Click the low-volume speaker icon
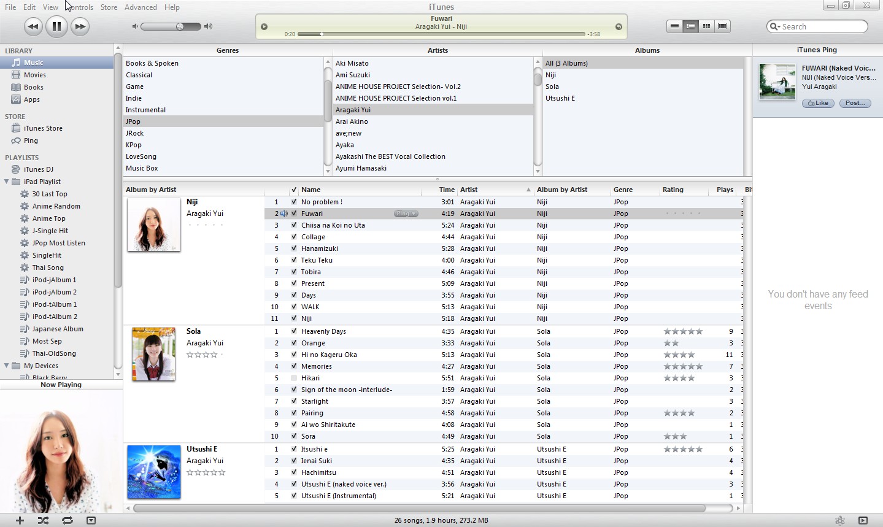883x527 pixels. point(135,26)
